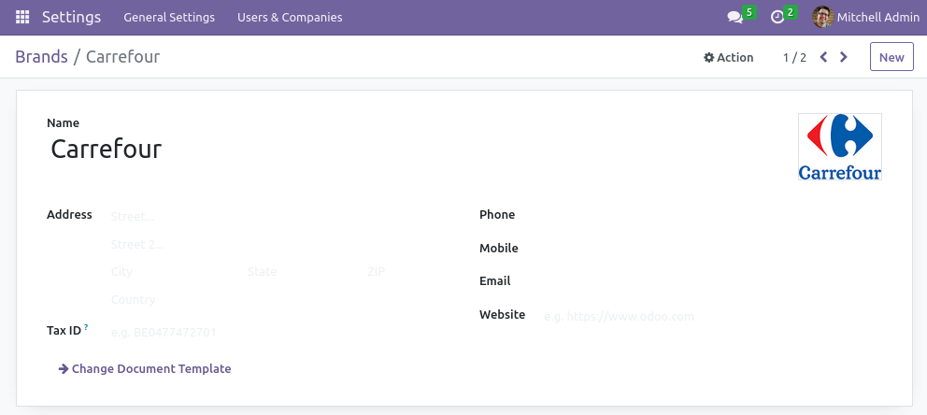Go to next record arrow
This screenshot has width=927, height=415.
844,57
